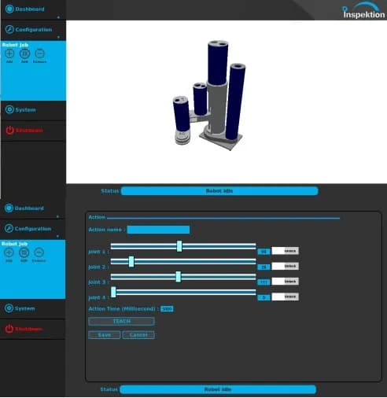The height and width of the screenshot is (398, 387).
Task: Click the Joint 1 slider handle
Action: [x=179, y=246]
